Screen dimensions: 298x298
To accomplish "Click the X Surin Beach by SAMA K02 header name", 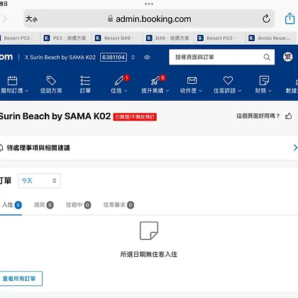I will point(60,57).
